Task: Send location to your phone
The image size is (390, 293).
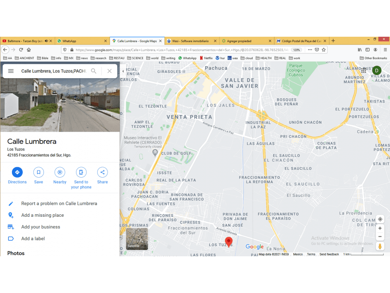Action: (81, 178)
